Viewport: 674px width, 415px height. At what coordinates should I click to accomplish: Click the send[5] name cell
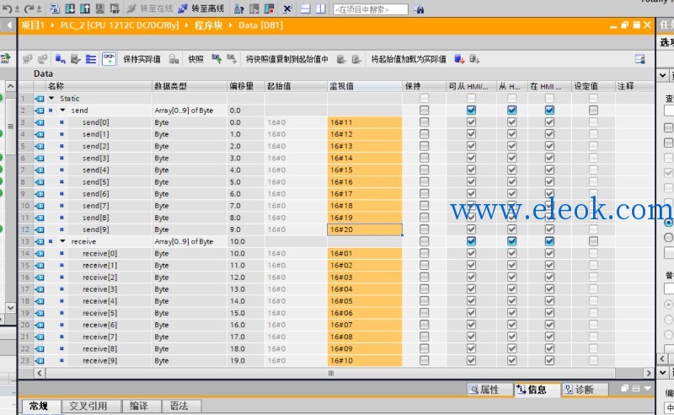tap(96, 181)
